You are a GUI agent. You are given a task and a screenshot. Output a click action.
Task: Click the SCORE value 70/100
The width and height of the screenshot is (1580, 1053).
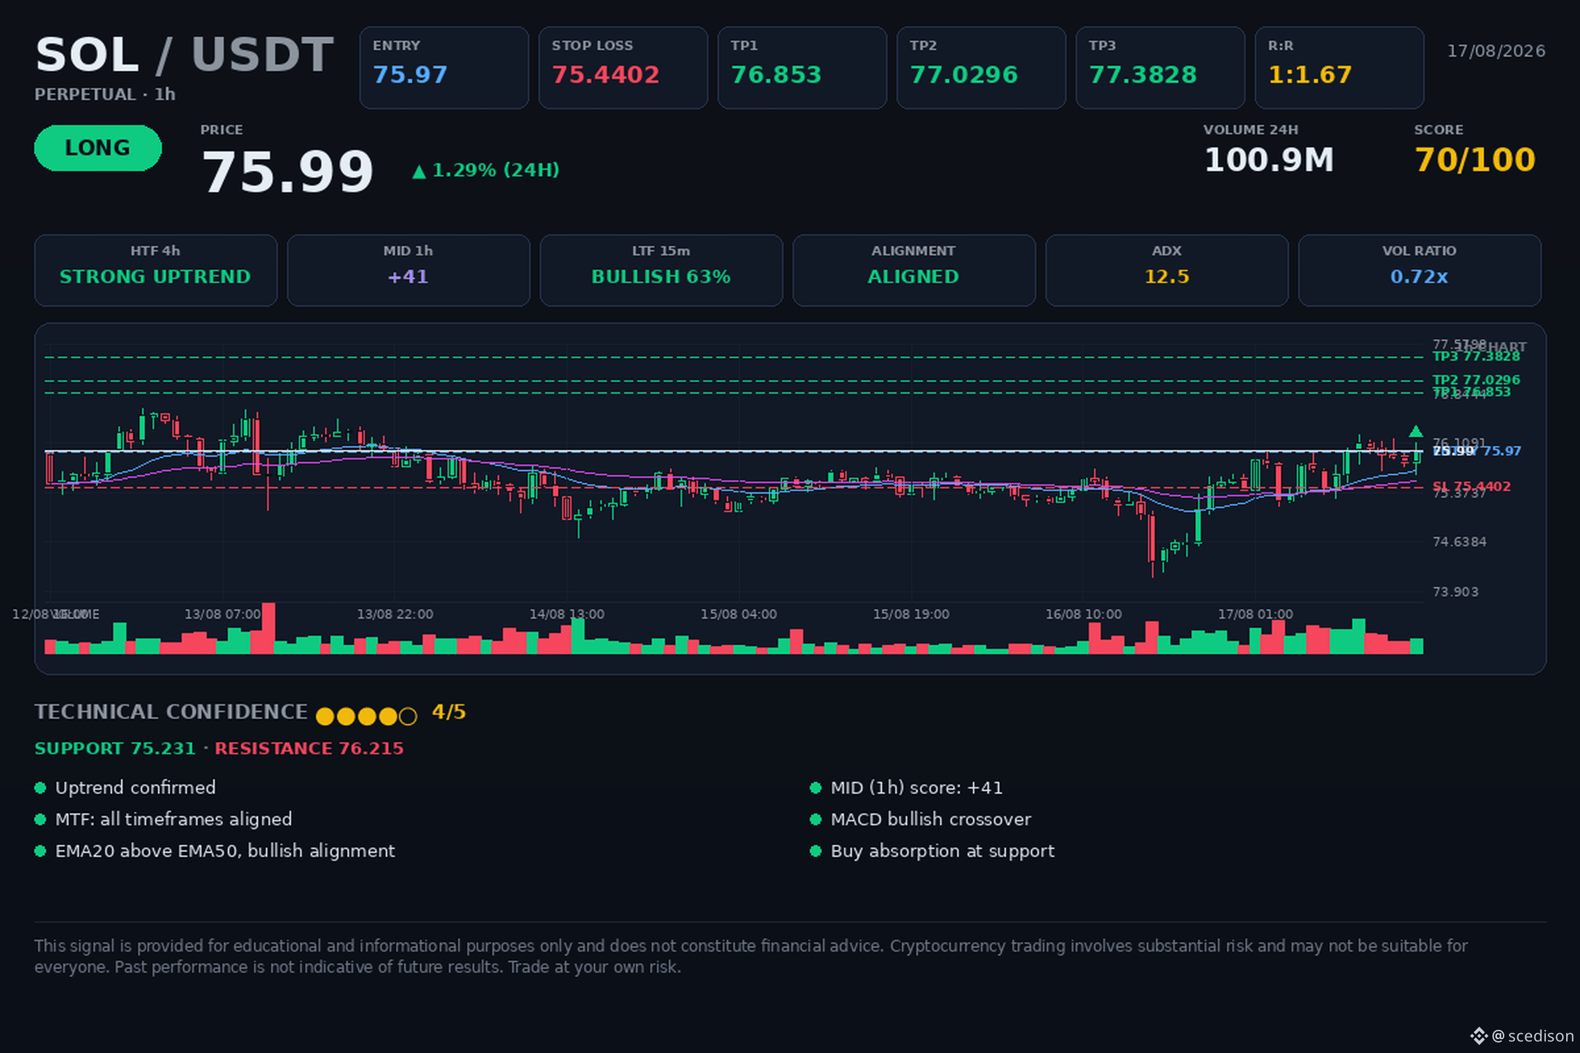tap(1475, 161)
